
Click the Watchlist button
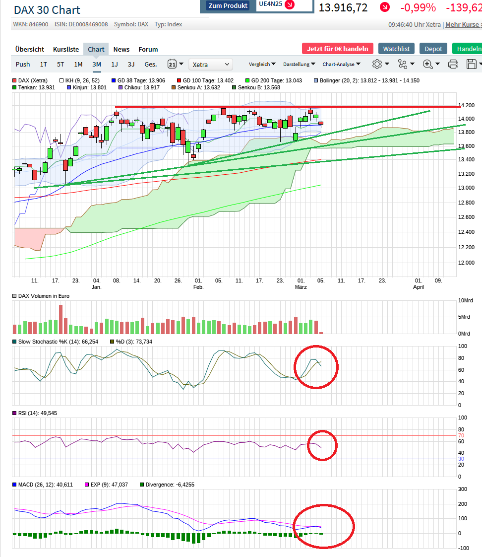(397, 49)
